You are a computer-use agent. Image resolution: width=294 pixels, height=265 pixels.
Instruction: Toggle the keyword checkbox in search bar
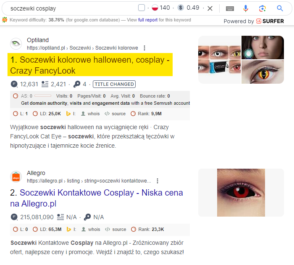(142, 8)
